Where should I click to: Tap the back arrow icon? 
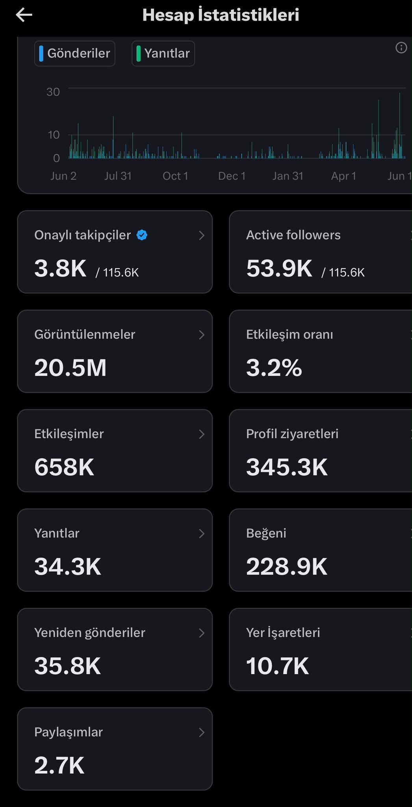[x=24, y=15]
